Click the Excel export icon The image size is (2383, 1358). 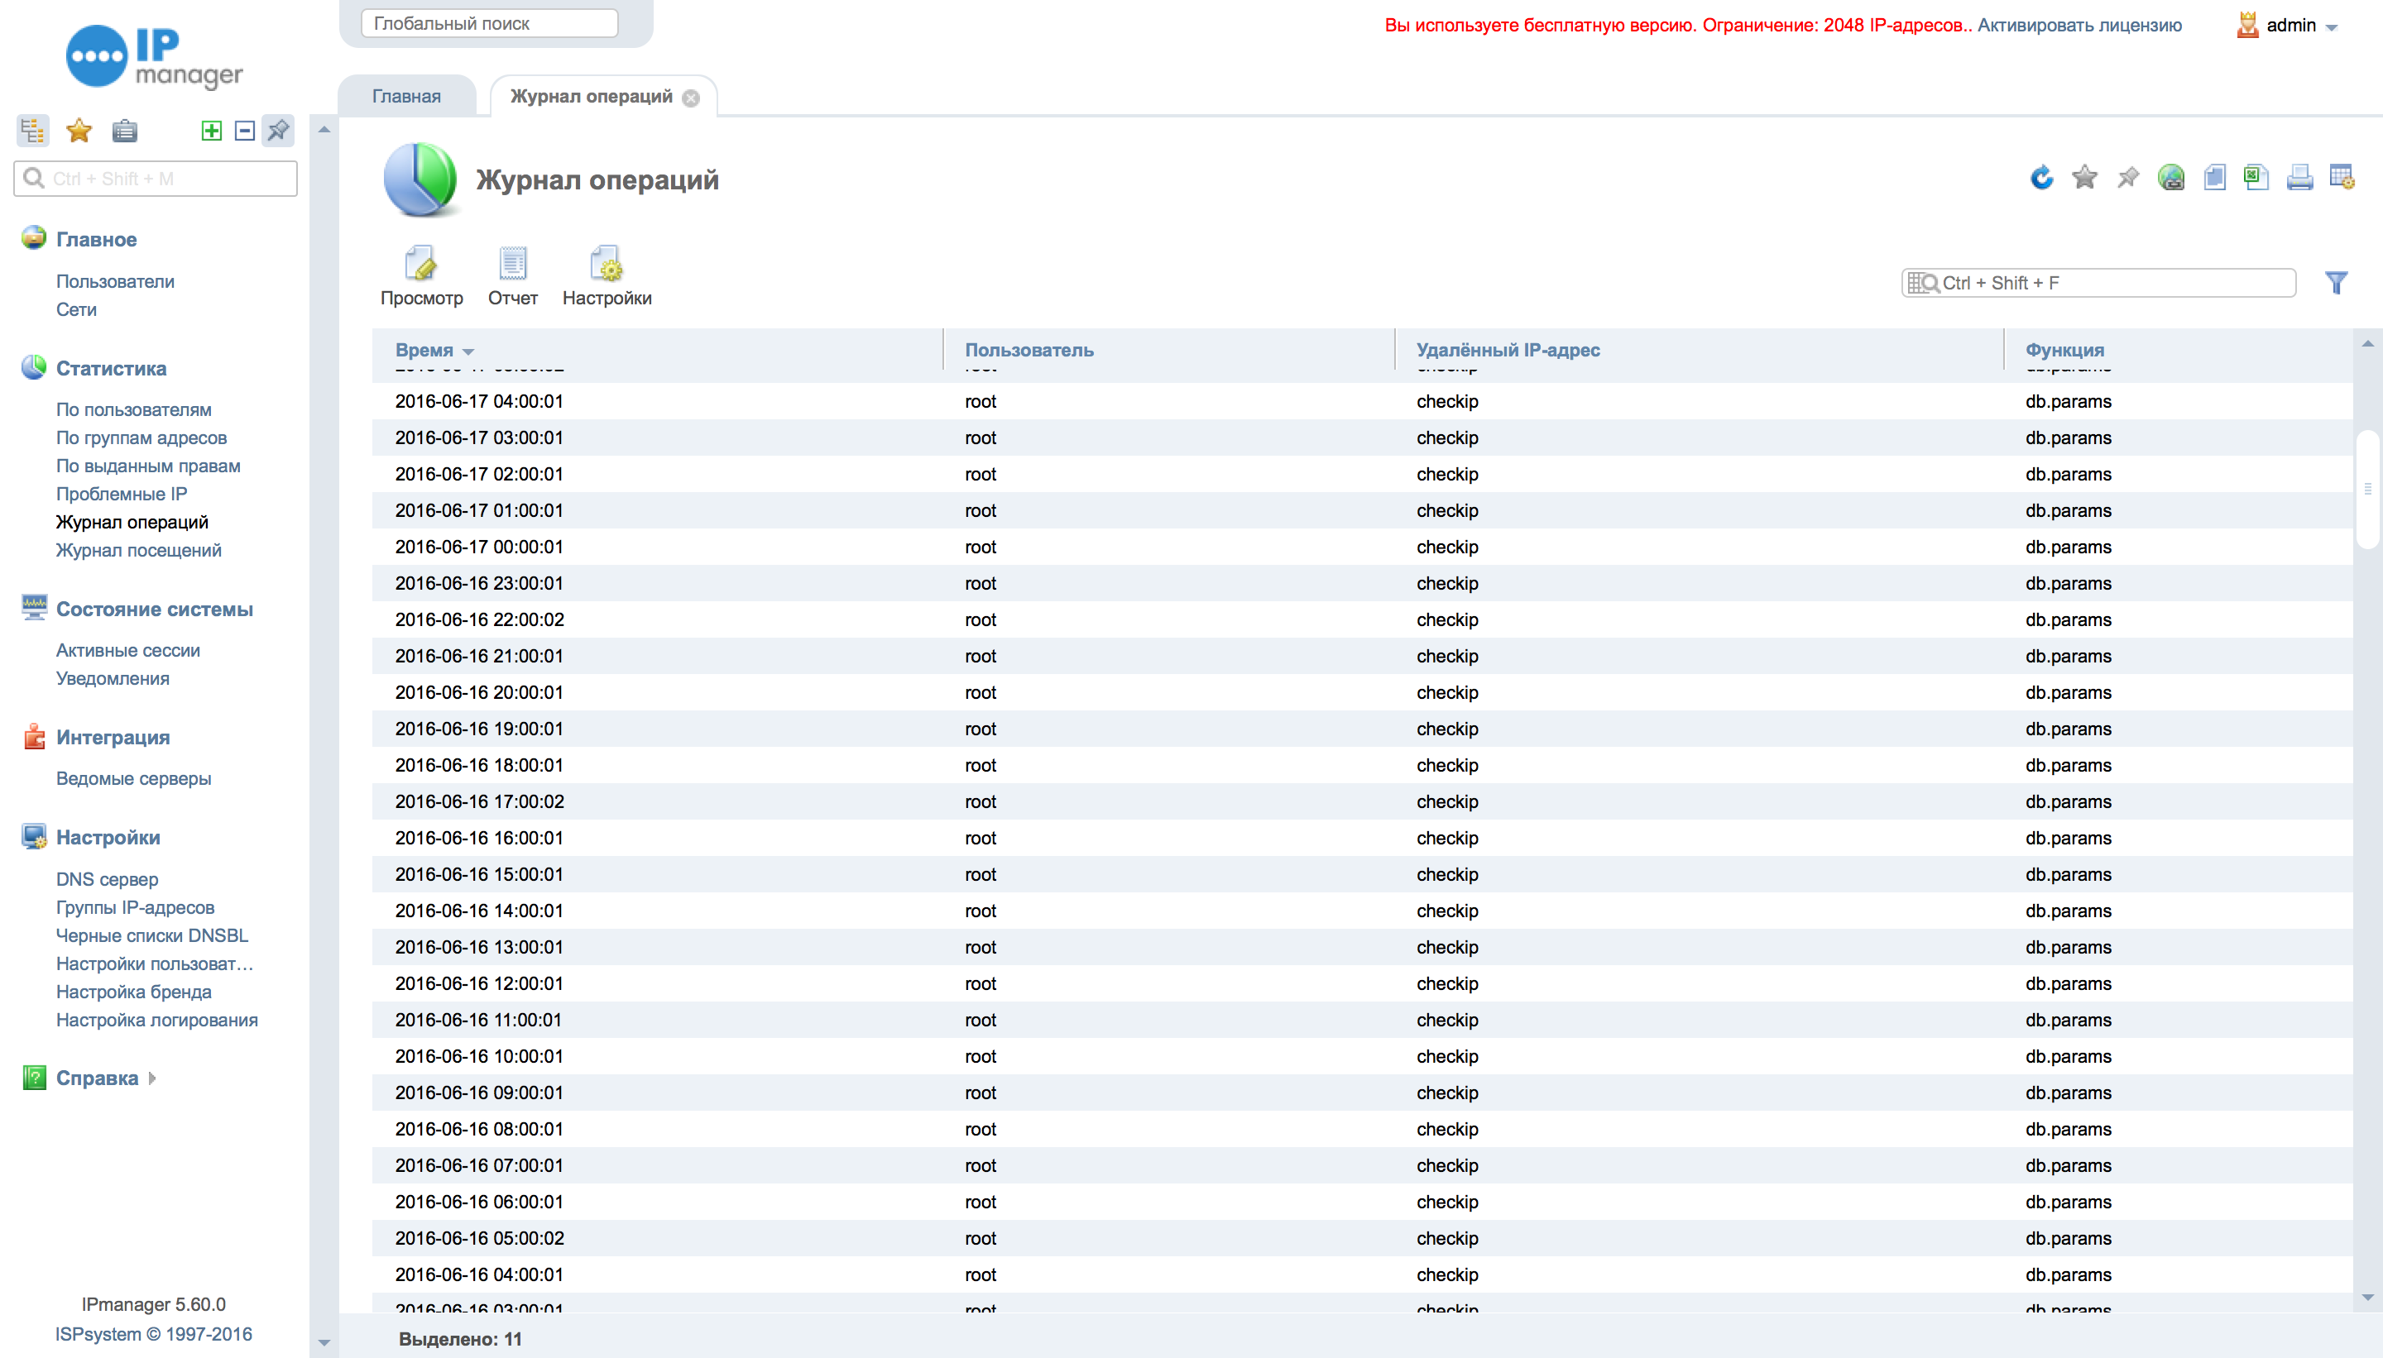2256,177
